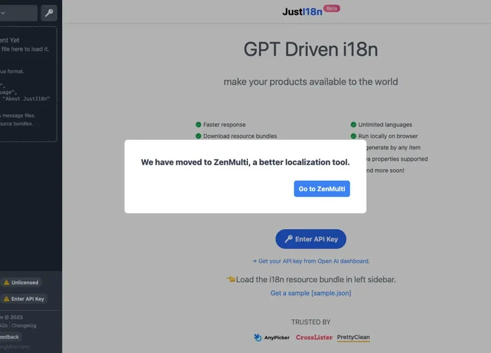
Task: Click the blue Enter API Key button
Action: point(311,239)
